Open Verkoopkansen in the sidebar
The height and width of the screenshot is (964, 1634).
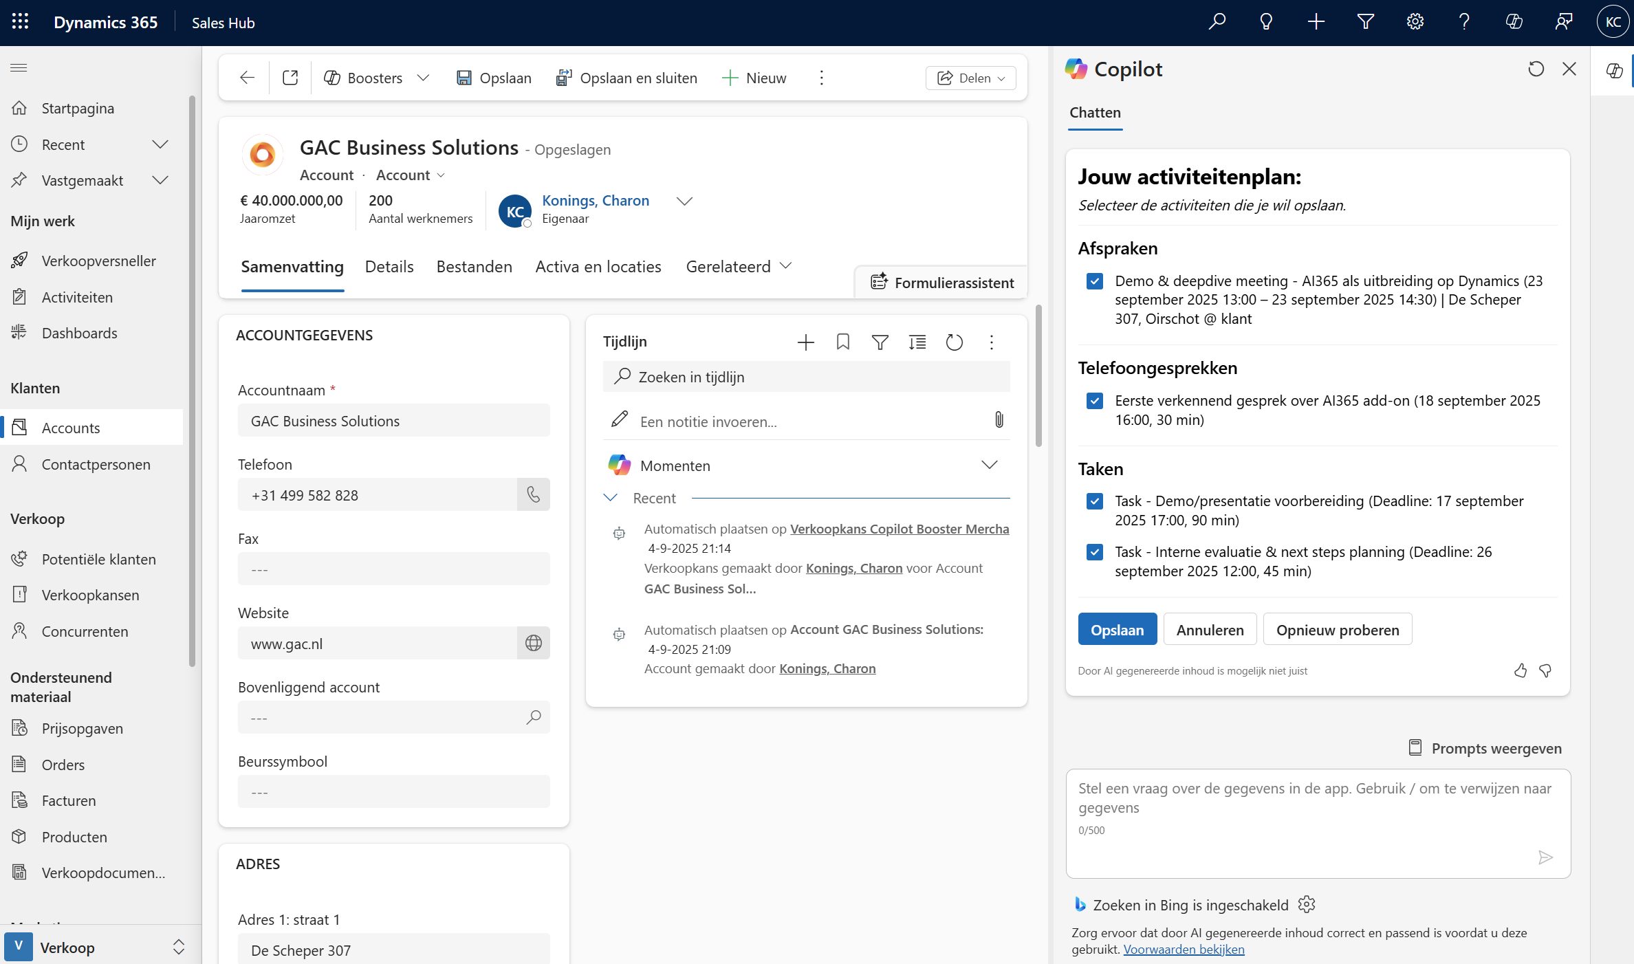pos(90,595)
